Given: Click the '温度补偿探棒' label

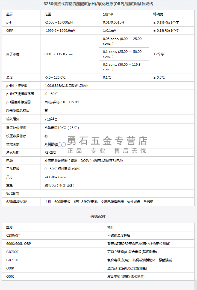Looking at the screenshot, I should [x=16, y=128].
